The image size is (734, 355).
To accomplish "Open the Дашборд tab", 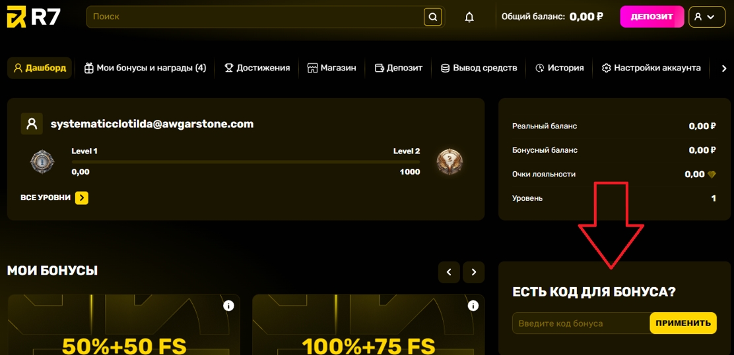I will point(40,68).
